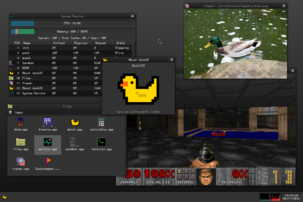Click the DOOM ammo types list
The height and width of the screenshot is (202, 303).
point(275,177)
